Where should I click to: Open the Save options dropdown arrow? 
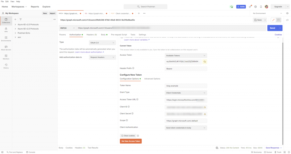click(x=265, y=20)
